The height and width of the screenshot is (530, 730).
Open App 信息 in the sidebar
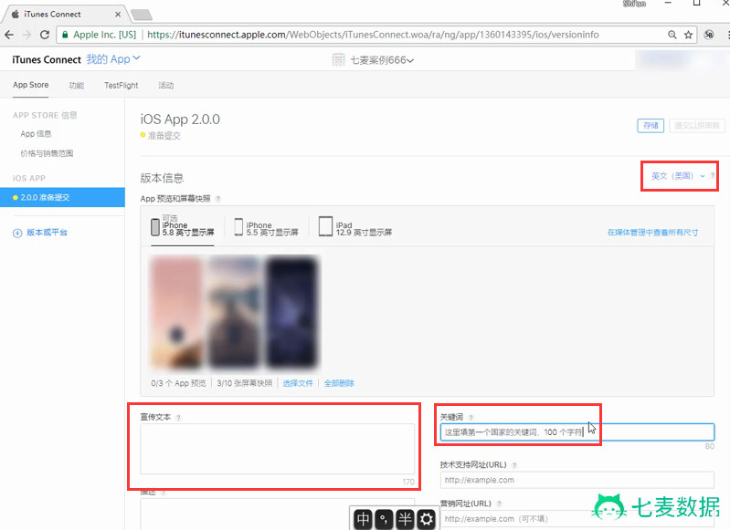click(x=36, y=134)
